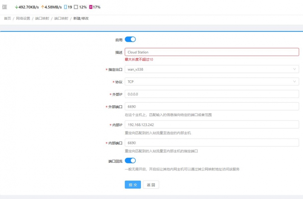Click the blue device count icon
Image resolution: width=303 pixels, height=199 pixels.
tap(65, 7)
